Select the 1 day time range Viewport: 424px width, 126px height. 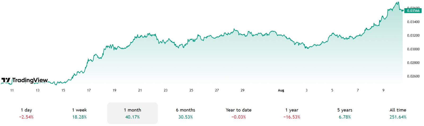point(26,113)
